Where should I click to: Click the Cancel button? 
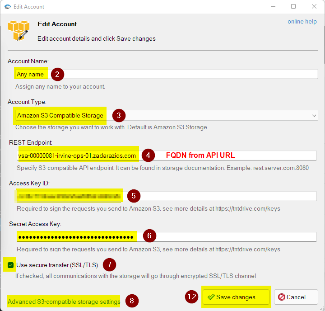pos(296,297)
